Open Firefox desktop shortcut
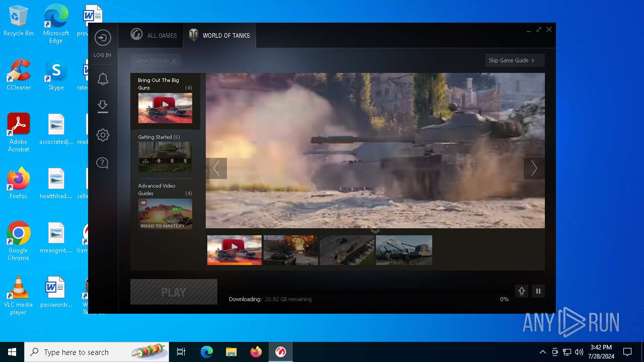644x362 pixels. click(19, 184)
